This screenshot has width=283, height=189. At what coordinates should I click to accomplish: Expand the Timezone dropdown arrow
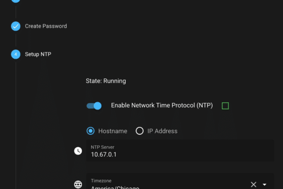click(x=265, y=185)
